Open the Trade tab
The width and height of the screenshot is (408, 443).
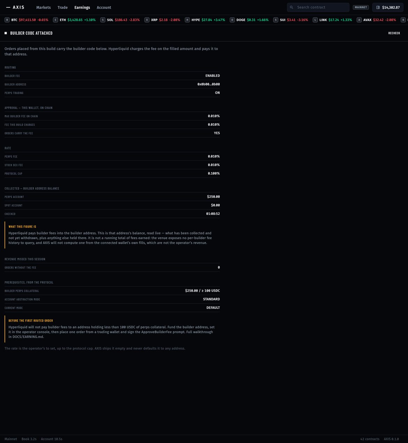(x=62, y=7)
